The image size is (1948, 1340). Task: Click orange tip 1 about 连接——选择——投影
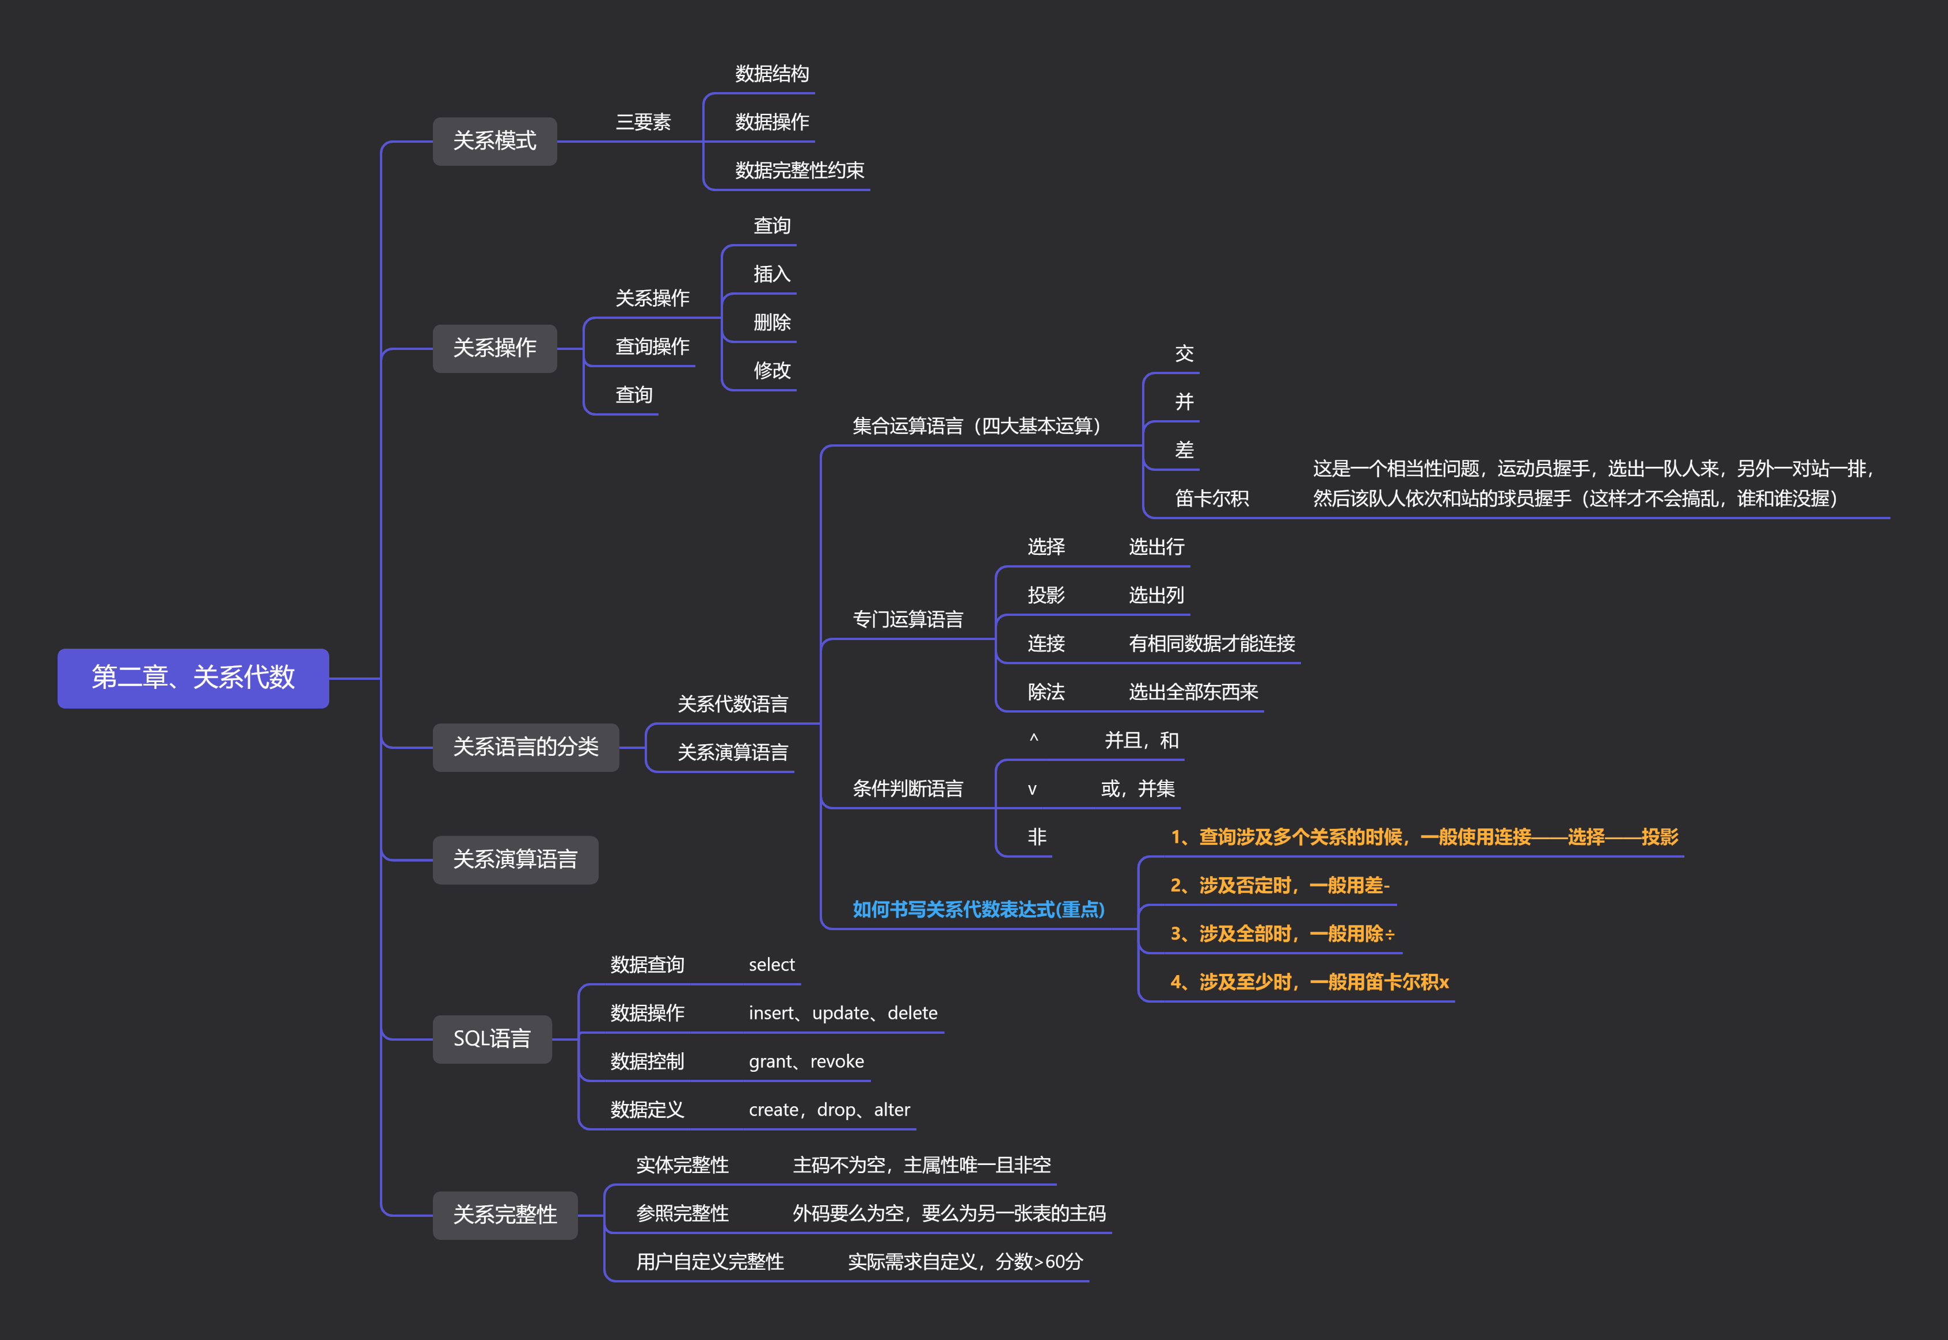pyautogui.click(x=1424, y=837)
